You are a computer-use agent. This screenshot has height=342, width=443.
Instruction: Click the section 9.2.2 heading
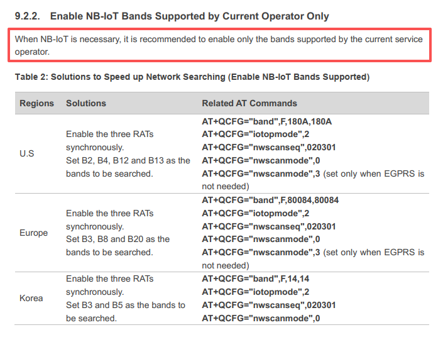pyautogui.click(x=172, y=16)
